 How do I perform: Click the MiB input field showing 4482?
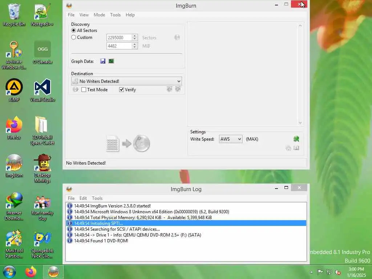coord(119,46)
